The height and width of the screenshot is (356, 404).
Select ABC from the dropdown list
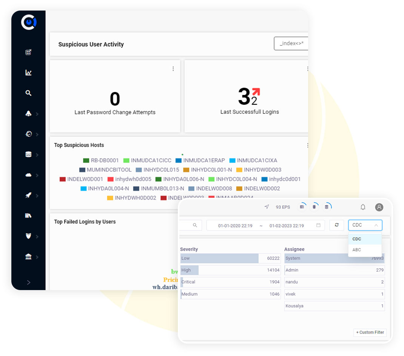(x=357, y=250)
